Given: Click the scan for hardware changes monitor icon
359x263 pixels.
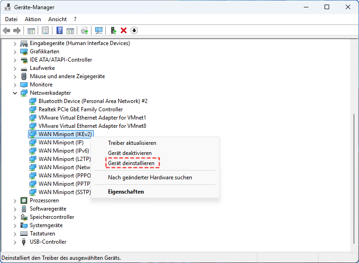Looking at the screenshot, I should tap(98, 30).
